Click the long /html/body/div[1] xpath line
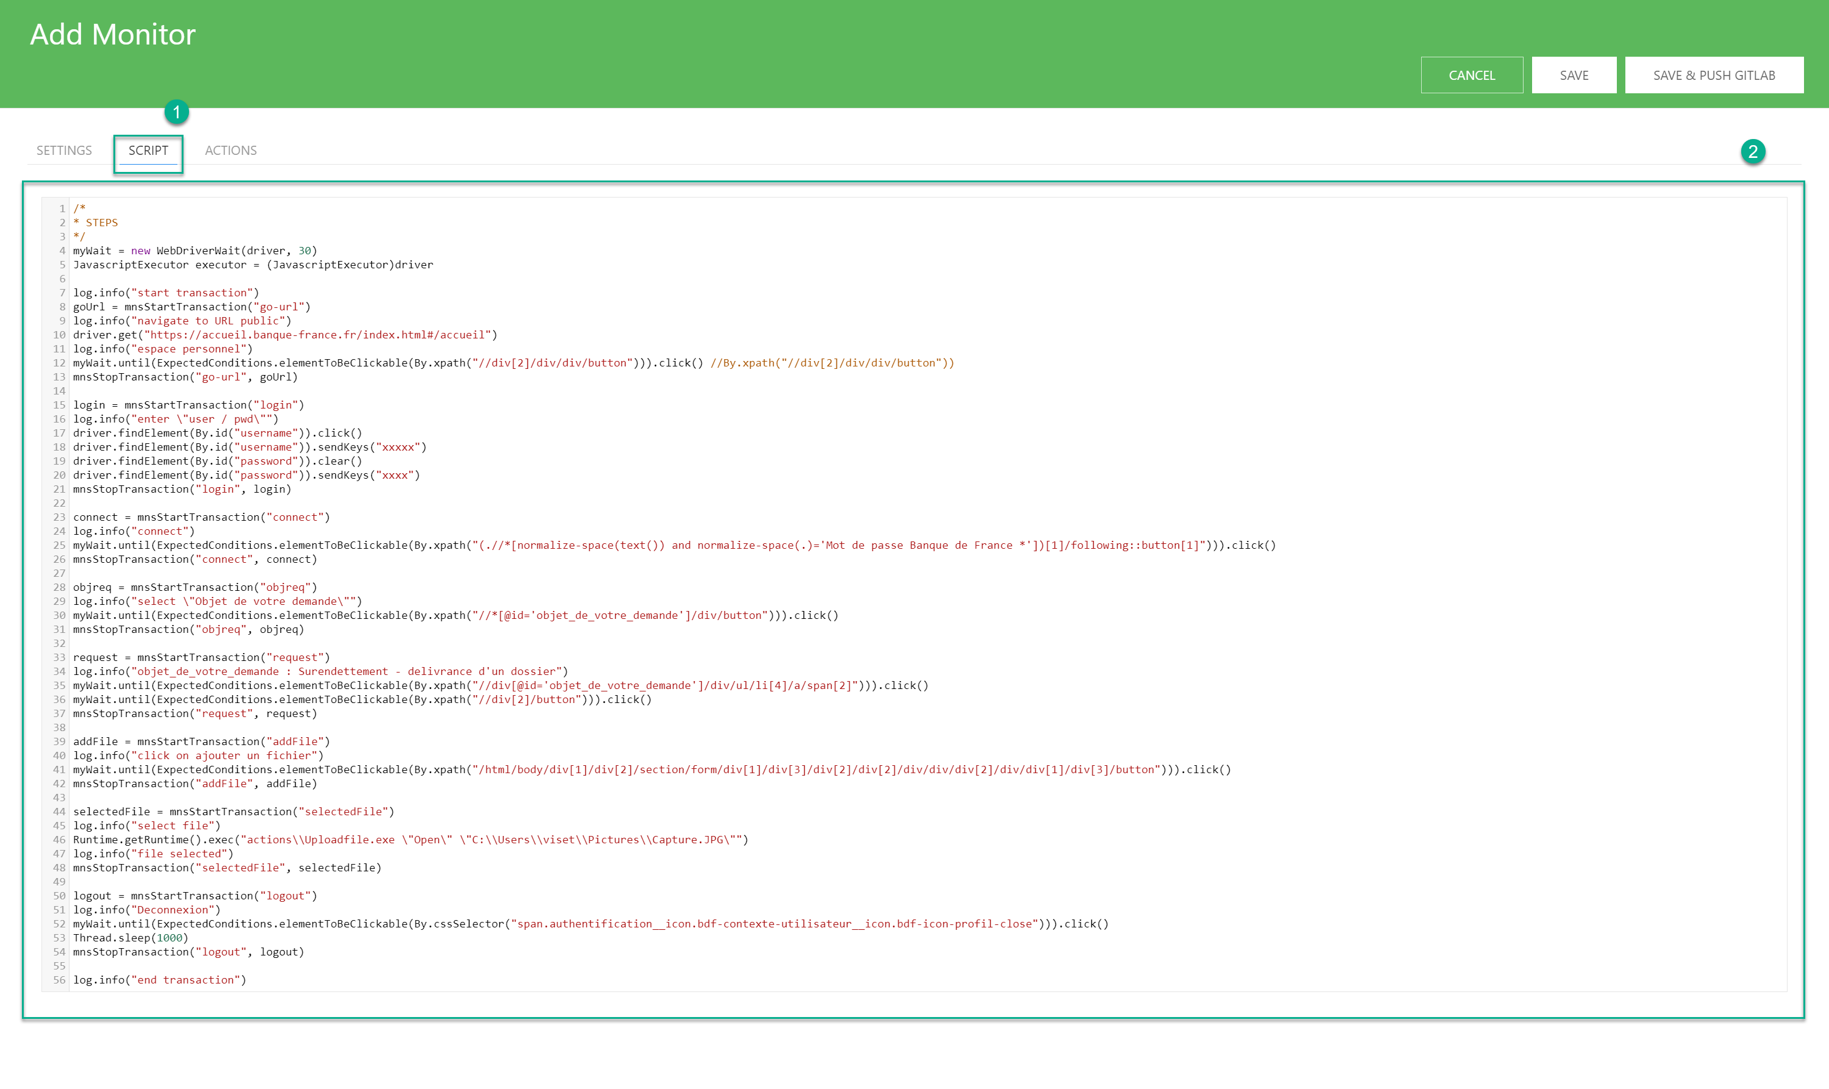The width and height of the screenshot is (1829, 1089). point(652,769)
